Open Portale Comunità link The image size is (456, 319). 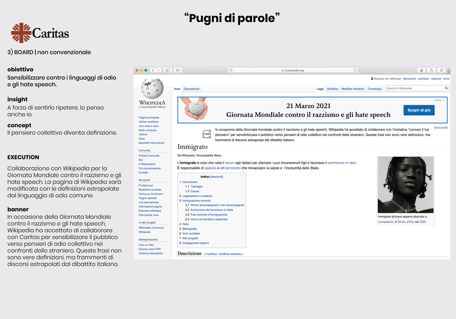pyautogui.click(x=149, y=156)
